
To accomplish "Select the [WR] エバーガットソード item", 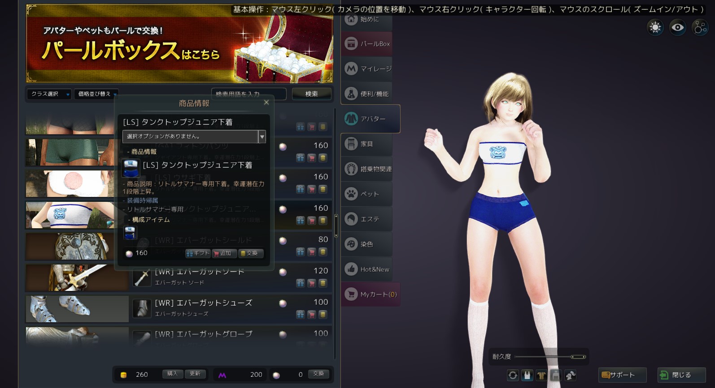I will pos(200,272).
